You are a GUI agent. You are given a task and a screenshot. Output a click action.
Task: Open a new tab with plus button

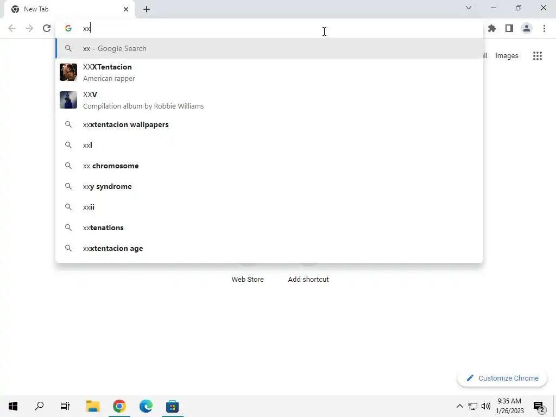click(x=147, y=9)
